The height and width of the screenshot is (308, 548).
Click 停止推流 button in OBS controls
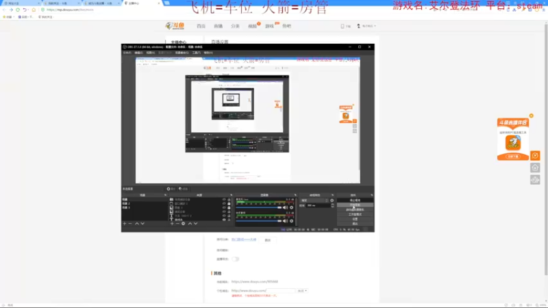[x=355, y=201]
